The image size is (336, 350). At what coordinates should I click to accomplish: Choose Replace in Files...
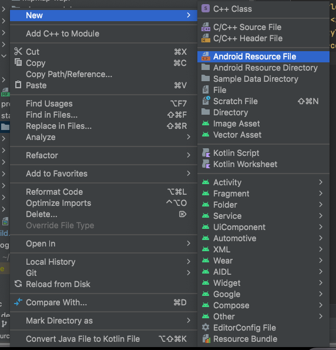103,126
